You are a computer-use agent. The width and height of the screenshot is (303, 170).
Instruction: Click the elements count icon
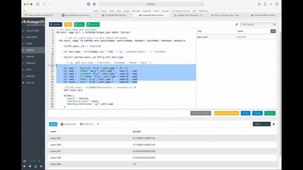pos(62,124)
